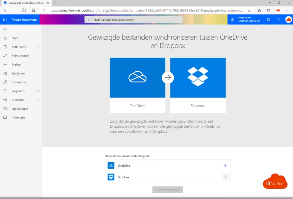Viewport: 293px width, 199px height.
Task: Click the OneDrive template tile
Action: [x=138, y=85]
